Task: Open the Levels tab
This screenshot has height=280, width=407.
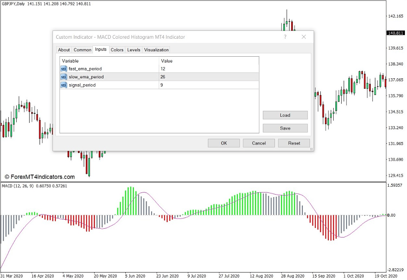Action: (x=133, y=50)
